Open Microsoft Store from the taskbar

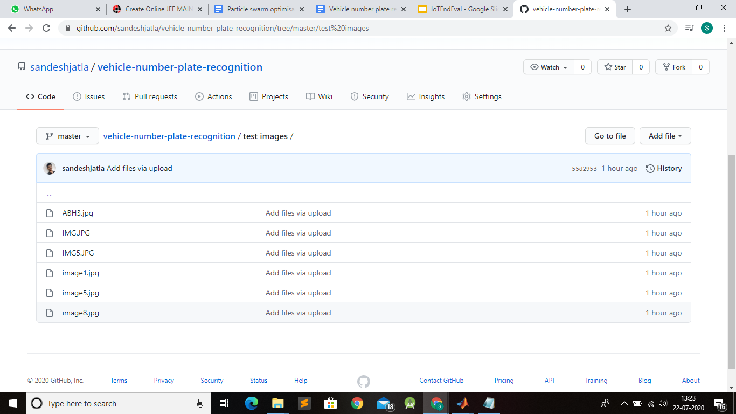tap(331, 403)
